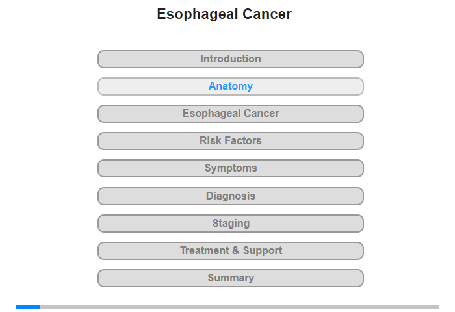Image resolution: width=455 pixels, height=312 pixels.
Task: Open the Risk Factors section
Action: 230,141
